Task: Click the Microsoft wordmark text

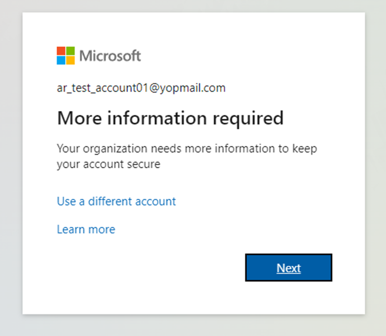Action: click(110, 56)
